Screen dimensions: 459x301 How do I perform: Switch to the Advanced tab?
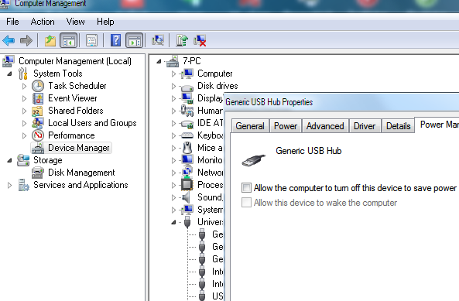[325, 126]
